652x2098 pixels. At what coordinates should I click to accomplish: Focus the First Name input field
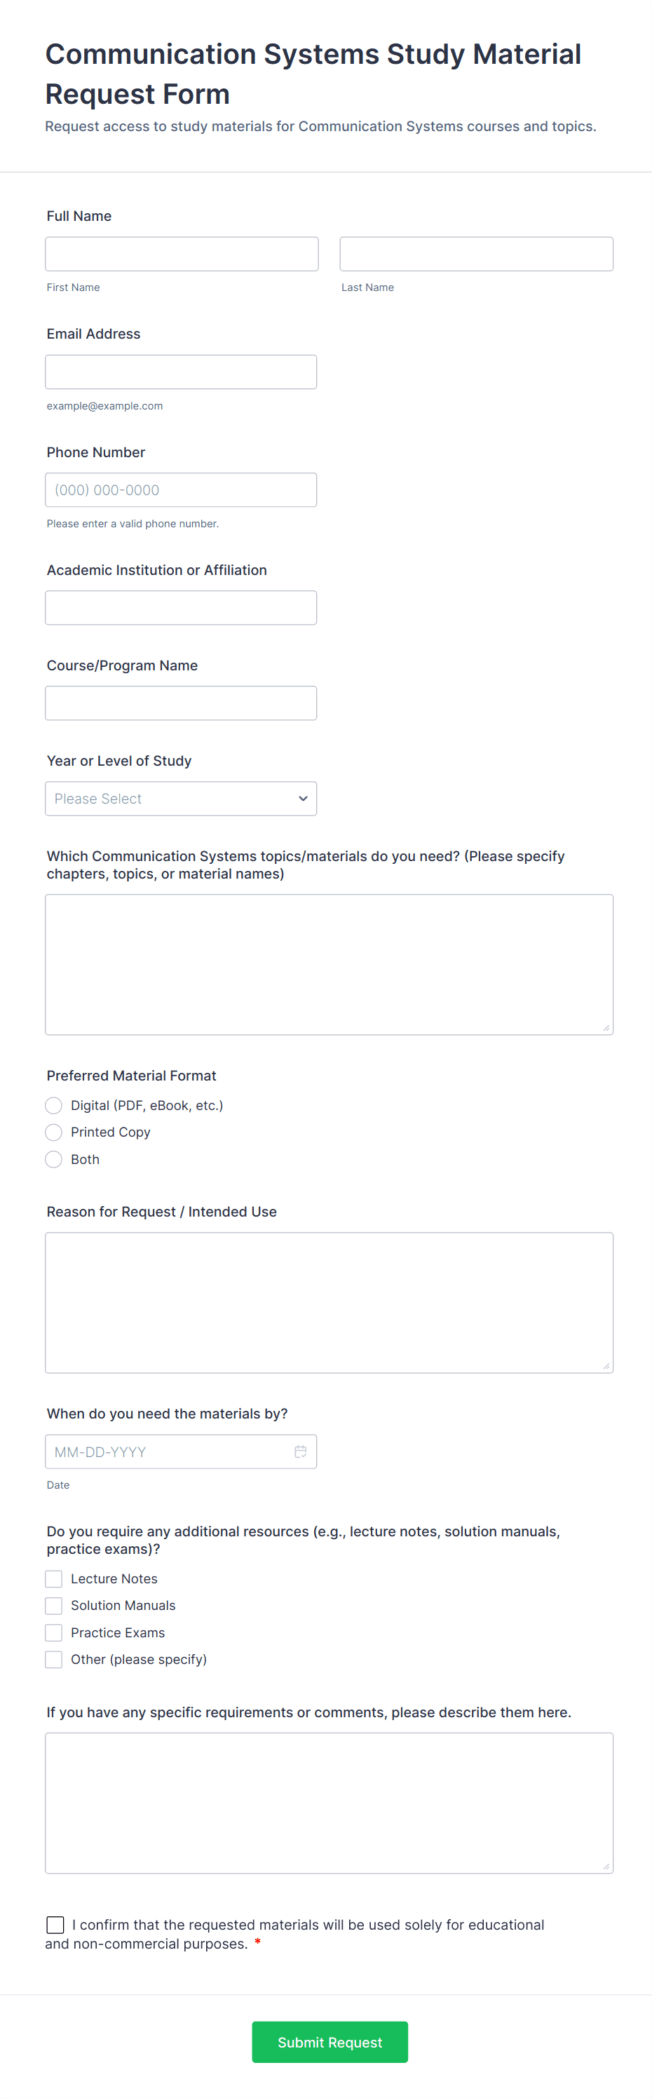coord(182,254)
